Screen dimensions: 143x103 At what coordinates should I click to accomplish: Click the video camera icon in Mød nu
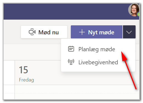click(32, 32)
